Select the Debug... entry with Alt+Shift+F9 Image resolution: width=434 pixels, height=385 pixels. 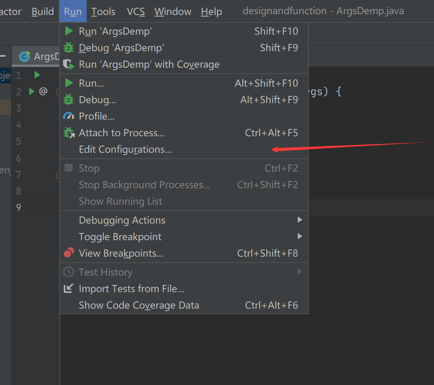(97, 100)
